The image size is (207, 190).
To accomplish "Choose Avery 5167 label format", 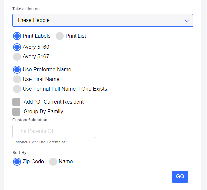I will (17, 57).
